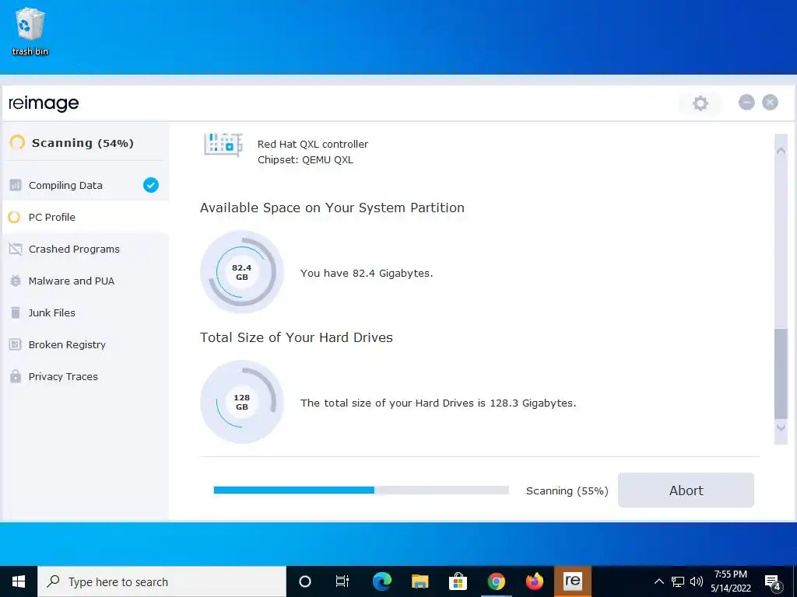Launch Google Chrome from taskbar
The image size is (797, 597).
[x=496, y=581]
